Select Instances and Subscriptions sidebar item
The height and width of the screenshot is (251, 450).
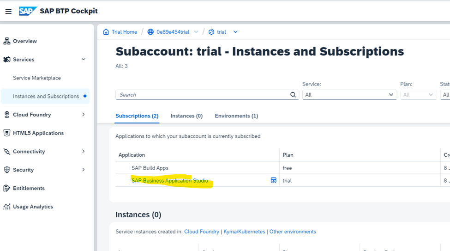pos(45,96)
